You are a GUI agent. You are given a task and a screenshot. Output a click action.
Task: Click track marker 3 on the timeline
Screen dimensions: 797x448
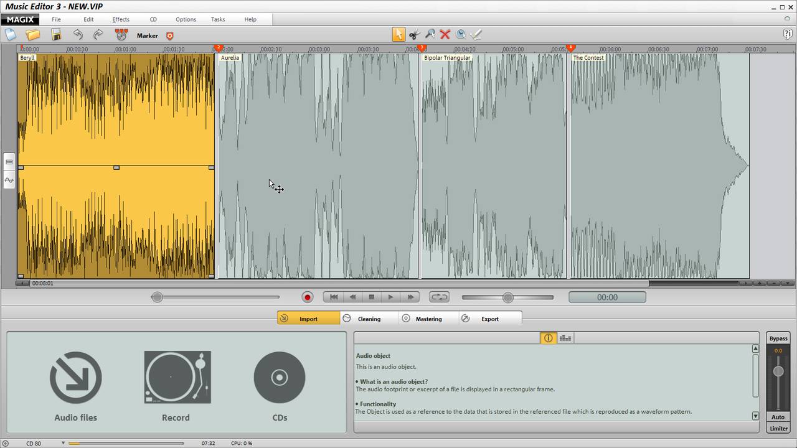(422, 48)
